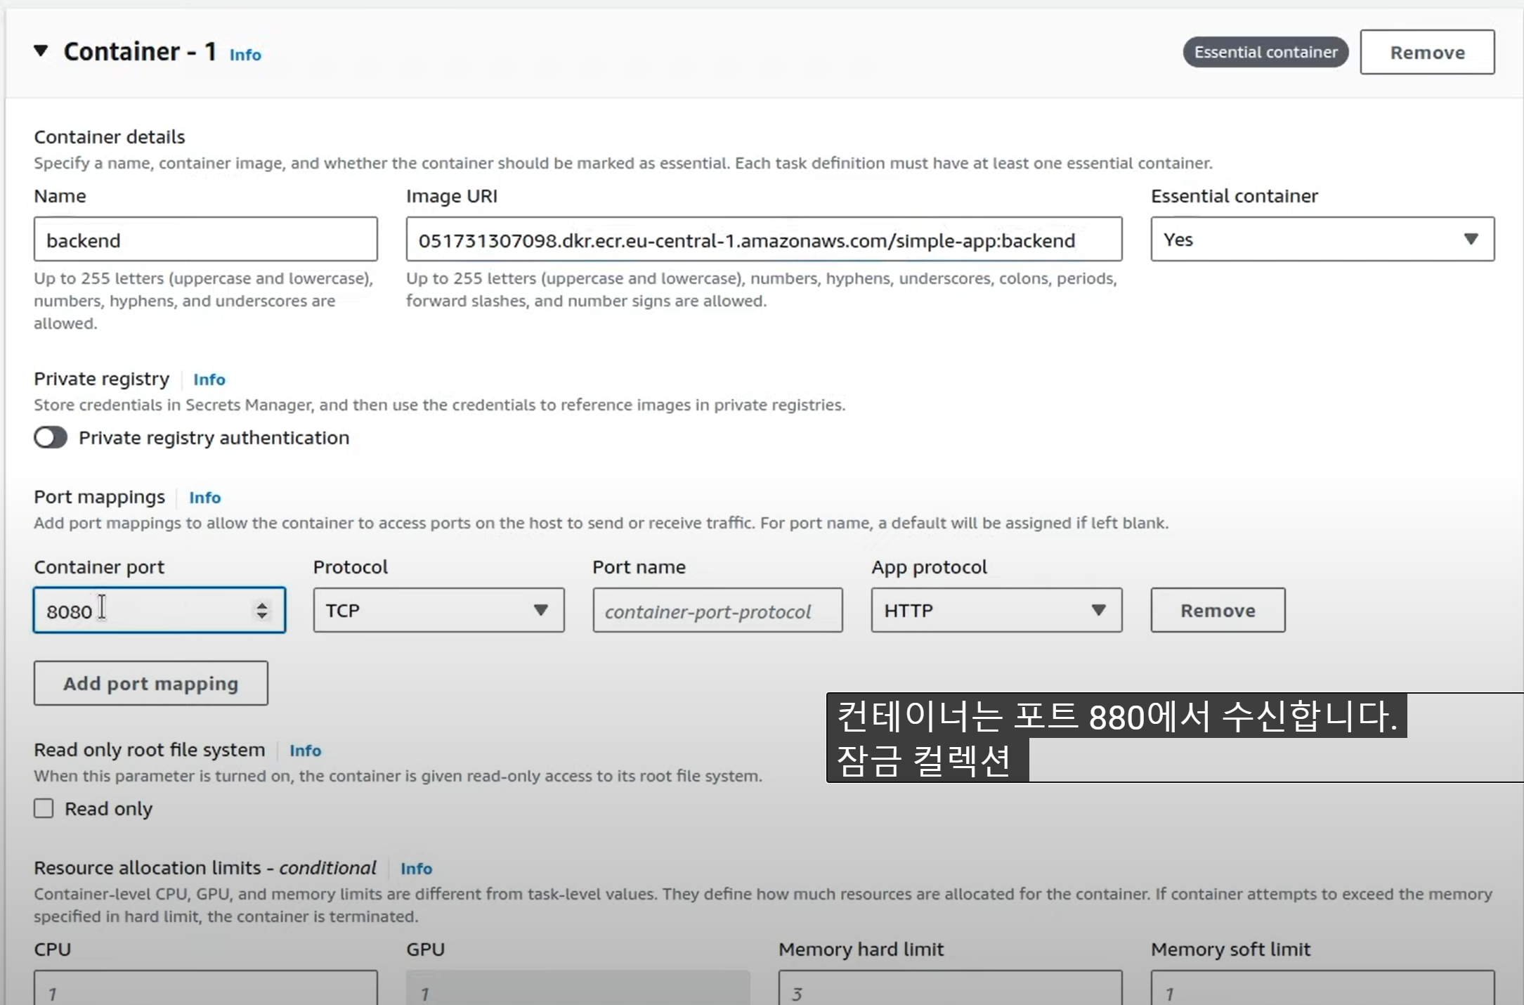Click container port stepper up arrow
Viewport: 1524px width, 1005px height.
pos(262,604)
